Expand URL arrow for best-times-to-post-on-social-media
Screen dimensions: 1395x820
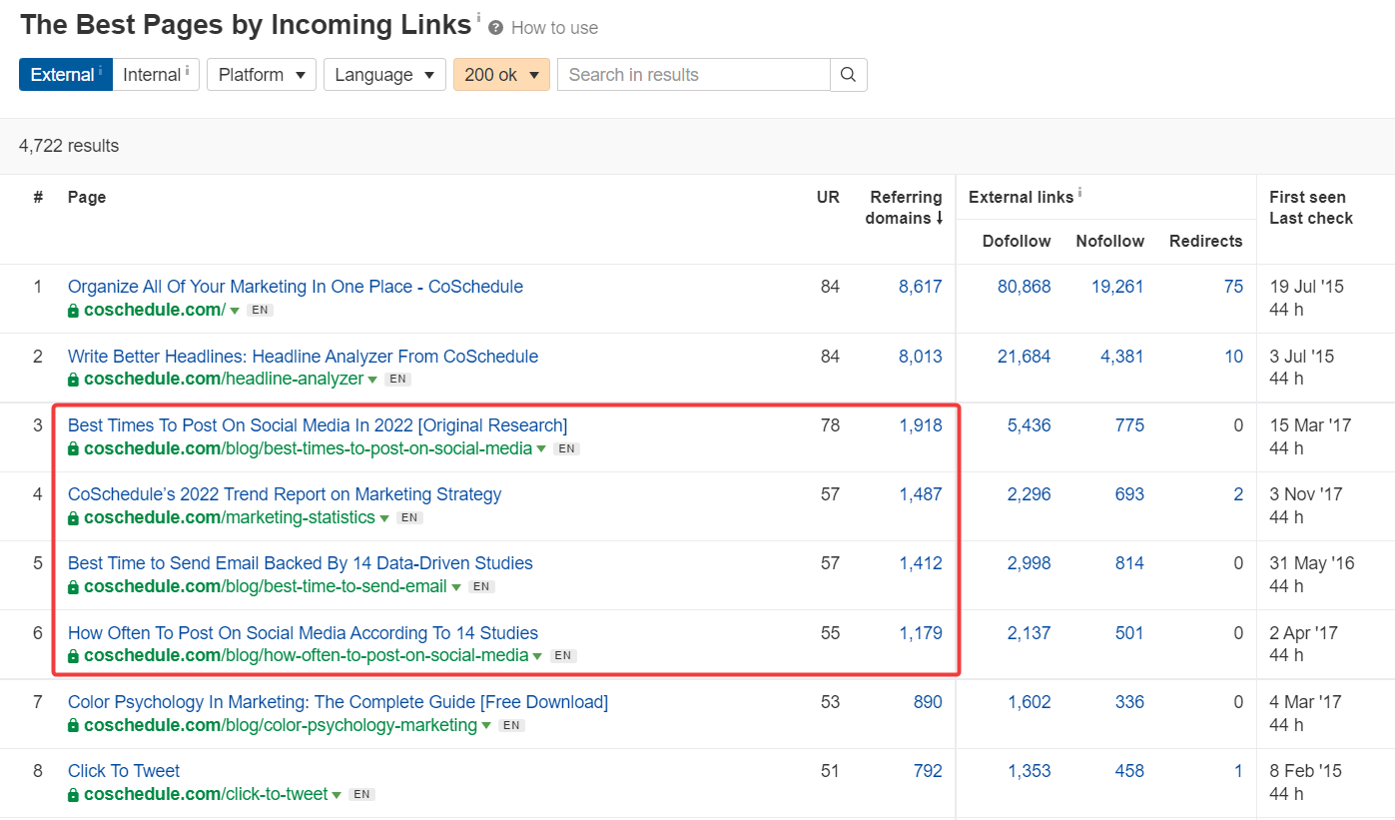pos(541,449)
